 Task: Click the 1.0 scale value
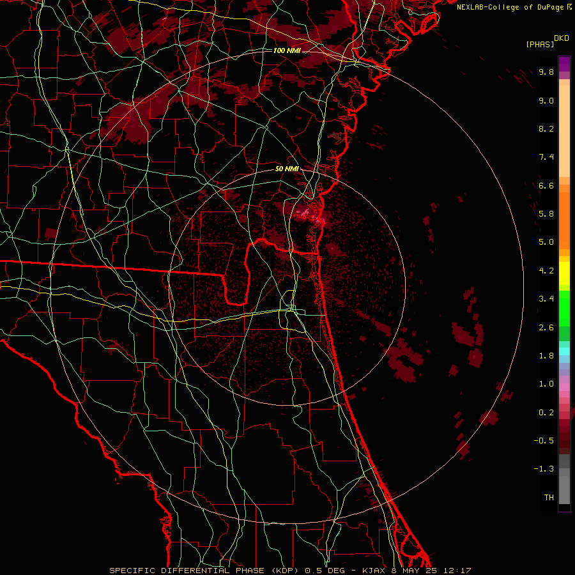(546, 384)
